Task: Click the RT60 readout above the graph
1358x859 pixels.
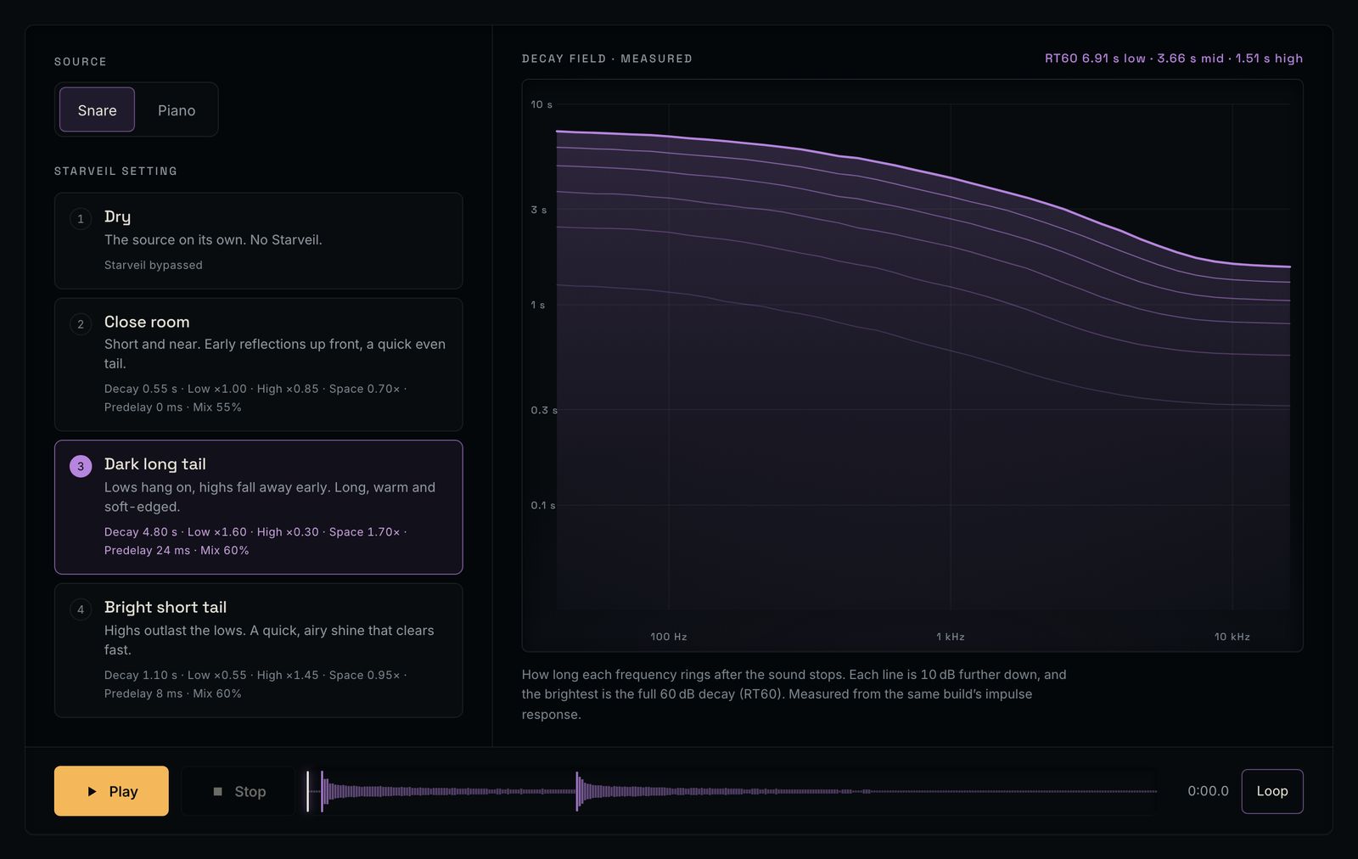Action: pyautogui.click(x=1173, y=59)
